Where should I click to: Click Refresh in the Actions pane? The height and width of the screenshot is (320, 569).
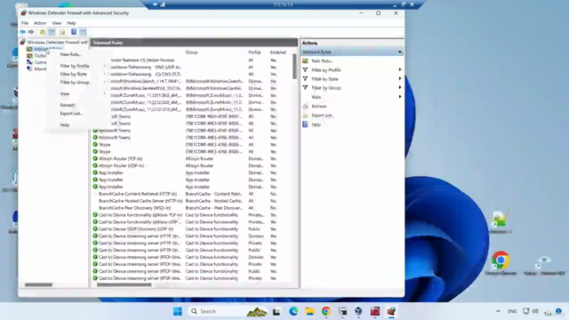click(x=319, y=107)
